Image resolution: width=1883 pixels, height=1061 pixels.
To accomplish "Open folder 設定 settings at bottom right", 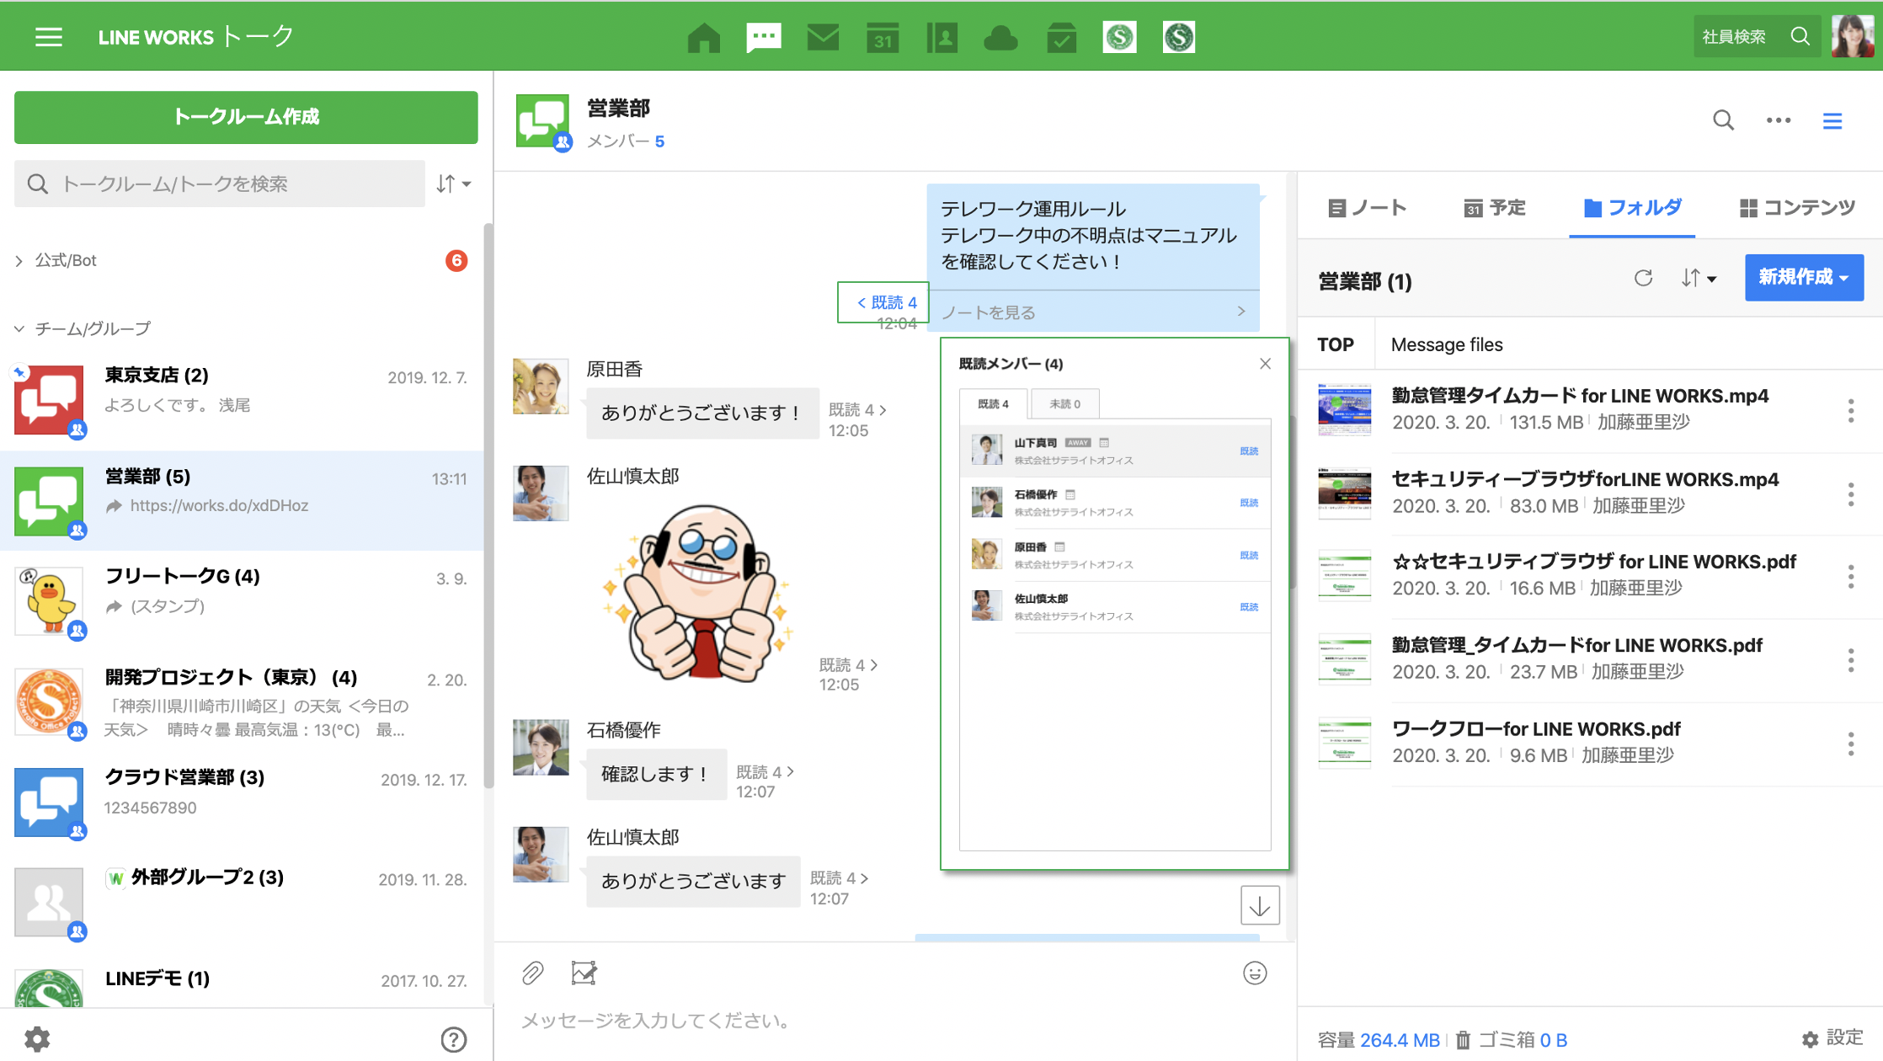I will click(1832, 1038).
